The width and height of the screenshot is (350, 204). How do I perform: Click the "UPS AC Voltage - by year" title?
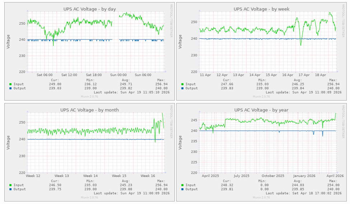click(x=261, y=110)
